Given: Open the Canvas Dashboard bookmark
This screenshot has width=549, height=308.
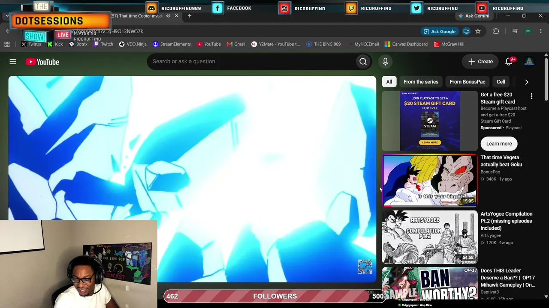Looking at the screenshot, I should pos(406,44).
